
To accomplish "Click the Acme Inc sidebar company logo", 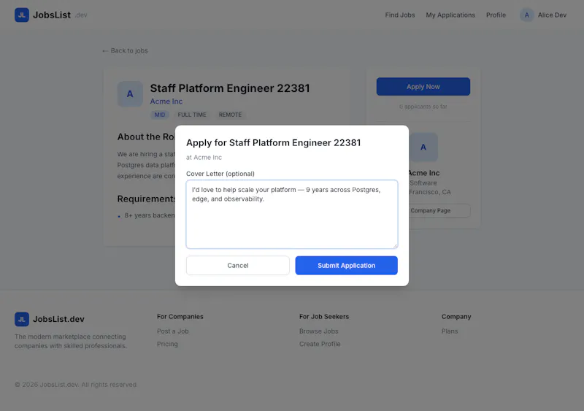I will (423, 147).
